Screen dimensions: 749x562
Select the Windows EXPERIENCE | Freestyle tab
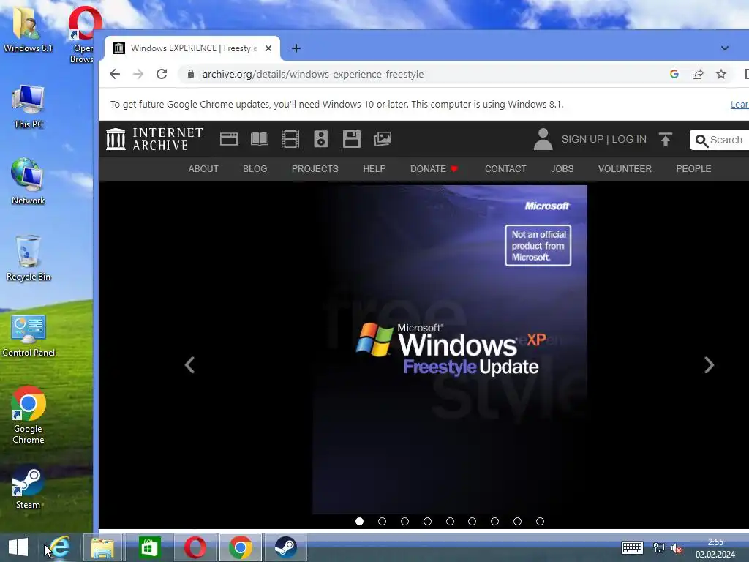click(x=193, y=48)
